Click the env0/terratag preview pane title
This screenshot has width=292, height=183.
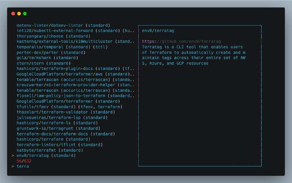158,31
